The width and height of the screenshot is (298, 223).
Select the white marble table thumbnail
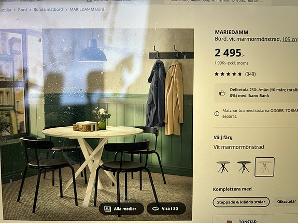[x=264, y=167]
